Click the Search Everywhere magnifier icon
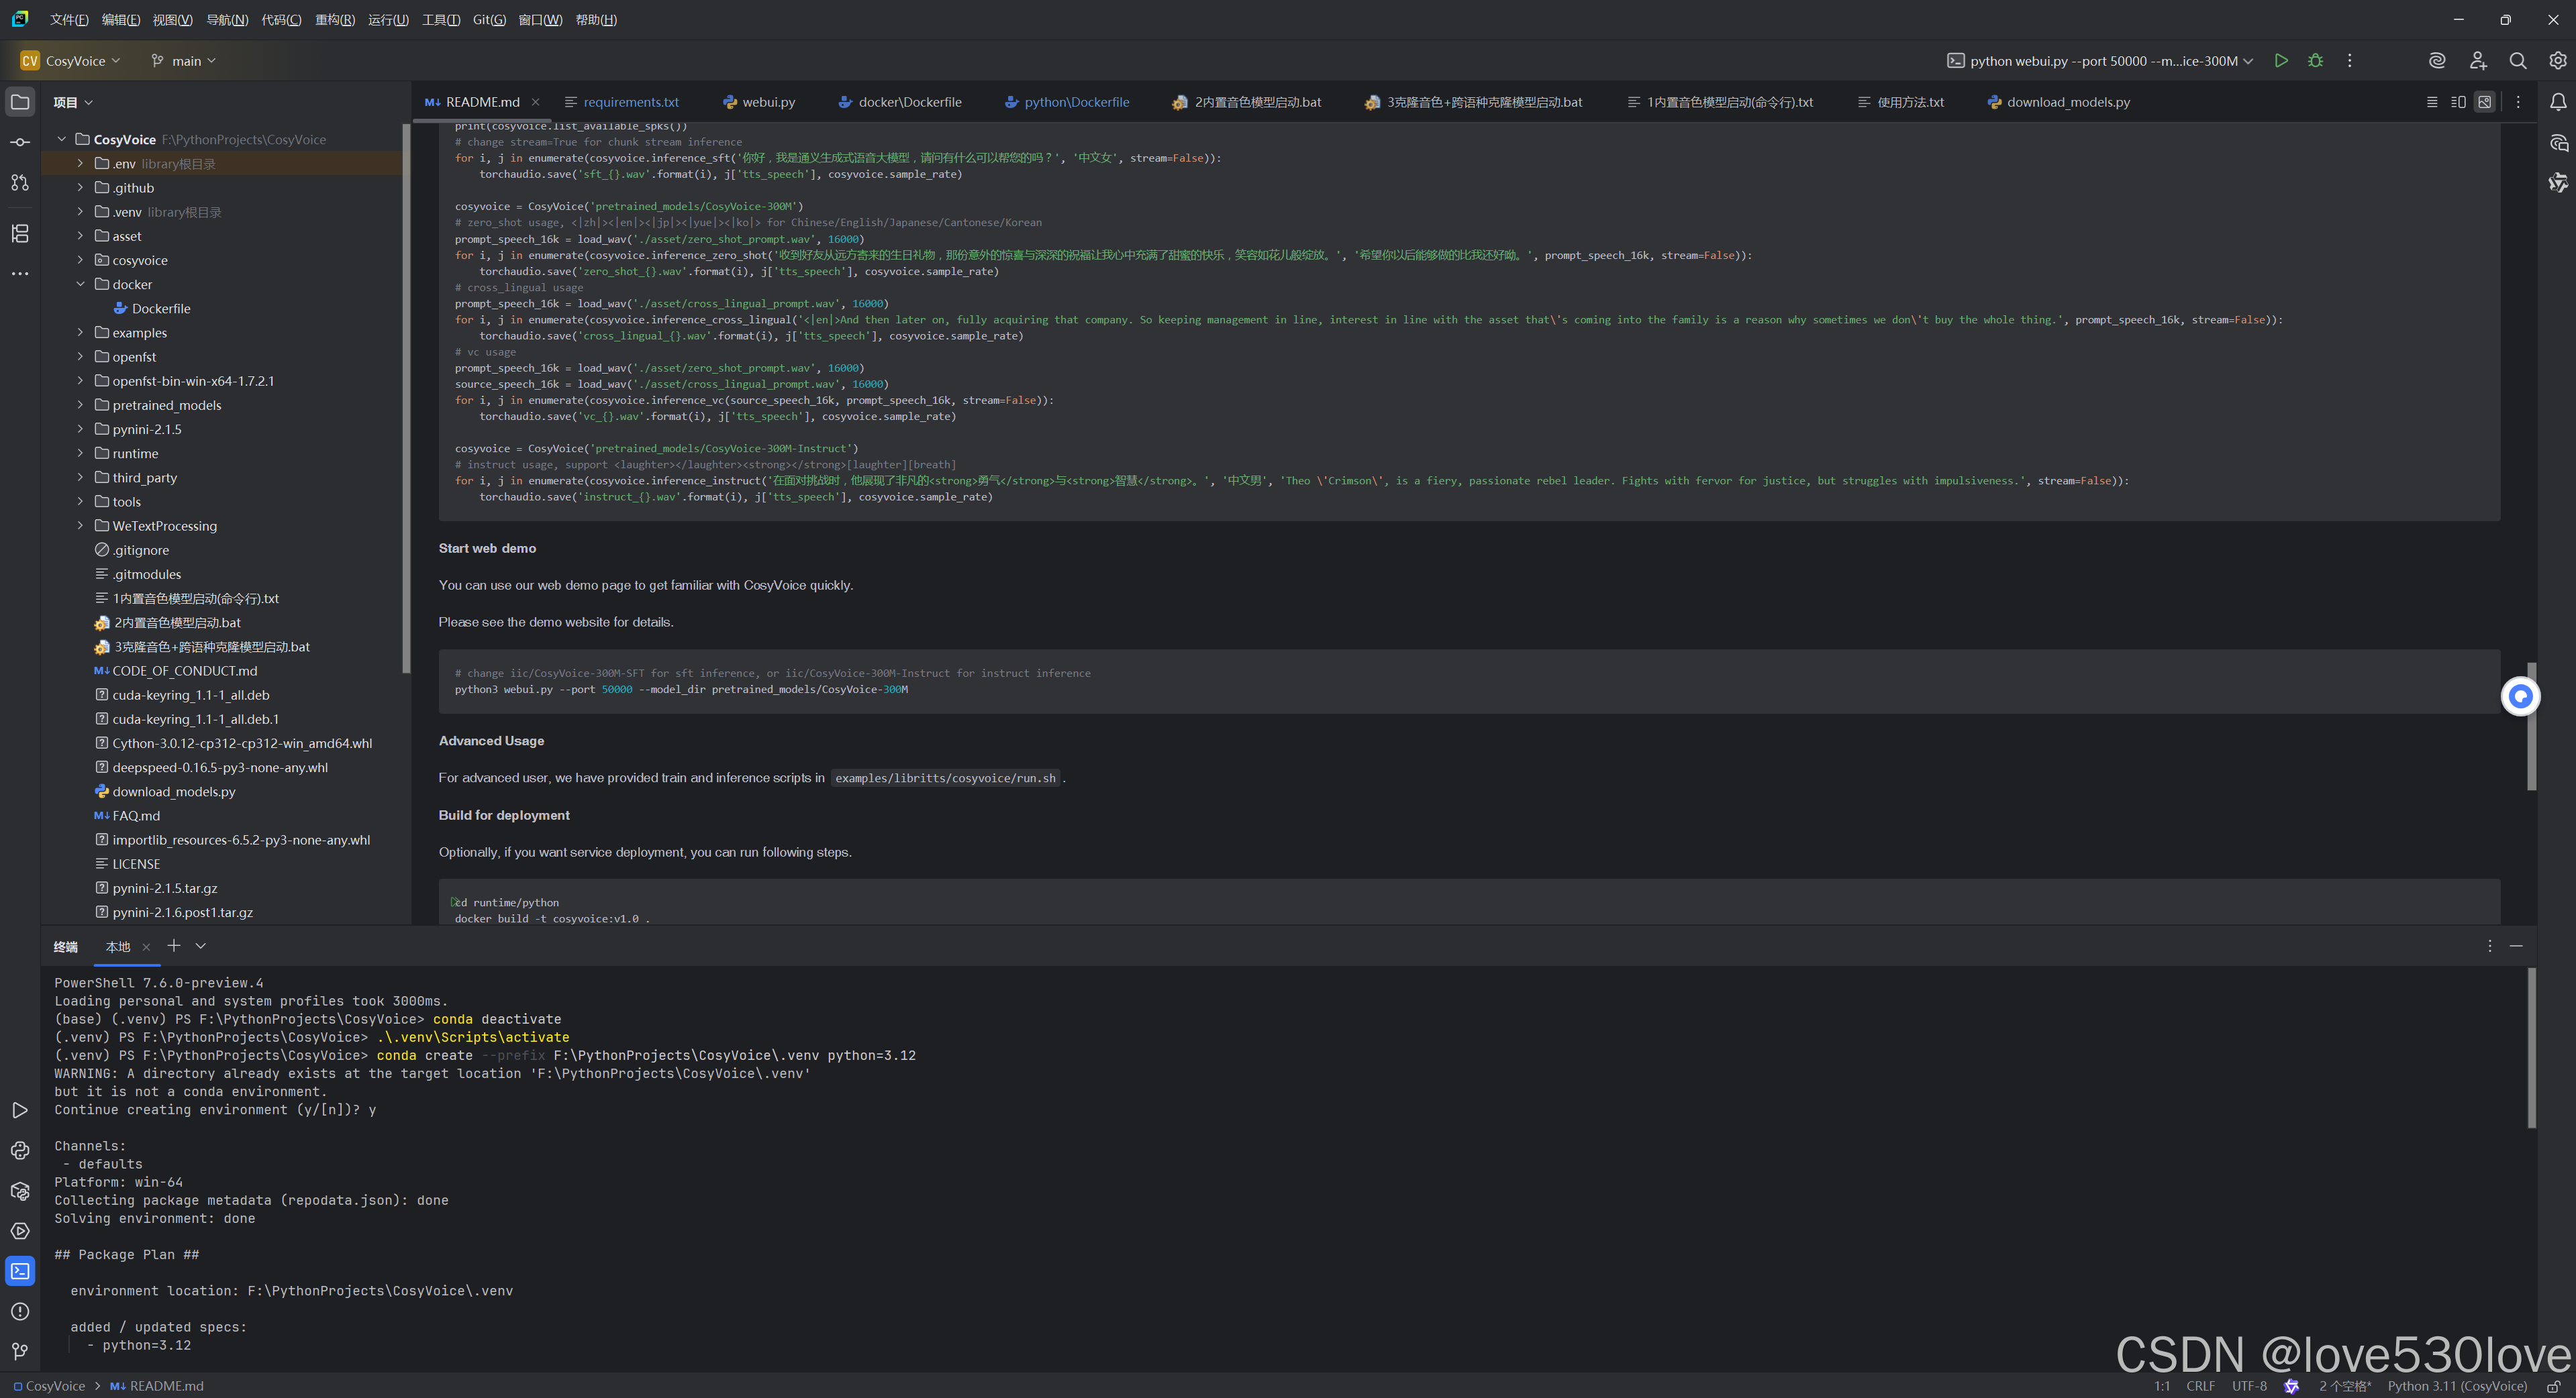Image resolution: width=2576 pixels, height=1398 pixels. point(2517,61)
